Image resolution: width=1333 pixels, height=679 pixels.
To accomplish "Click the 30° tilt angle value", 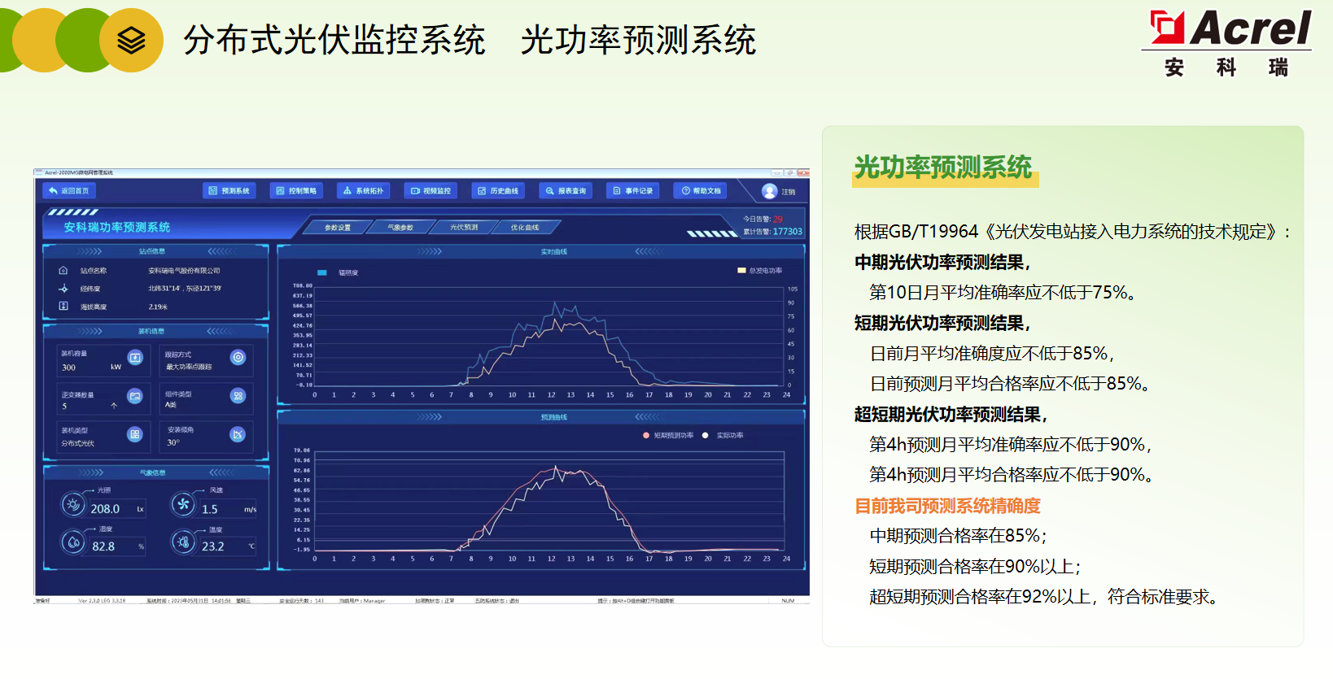I will [x=173, y=443].
